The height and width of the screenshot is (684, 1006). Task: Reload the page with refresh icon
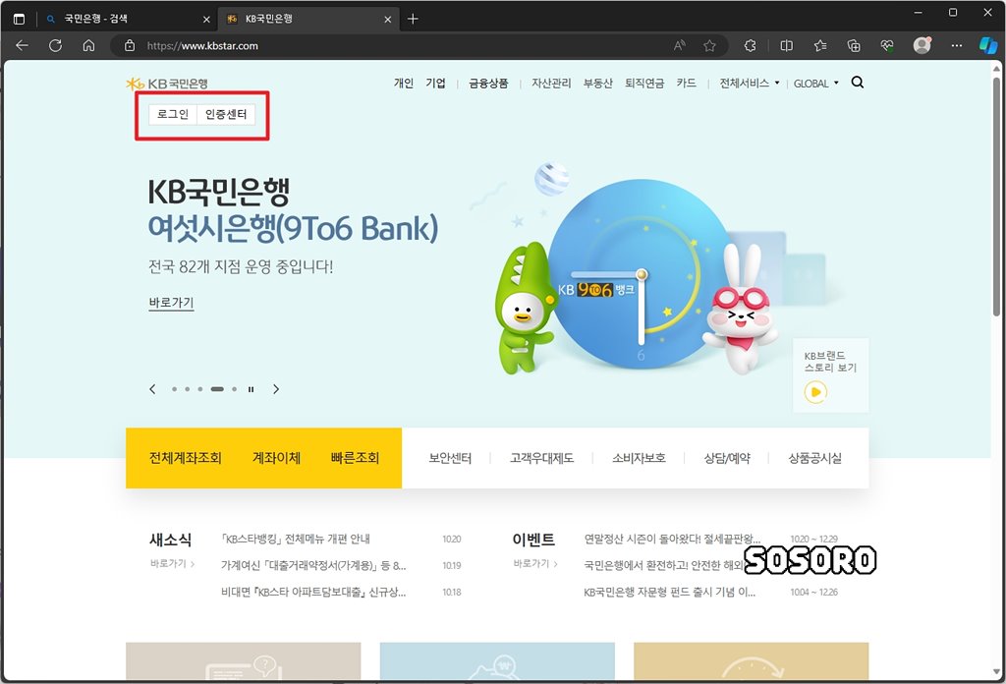[55, 45]
